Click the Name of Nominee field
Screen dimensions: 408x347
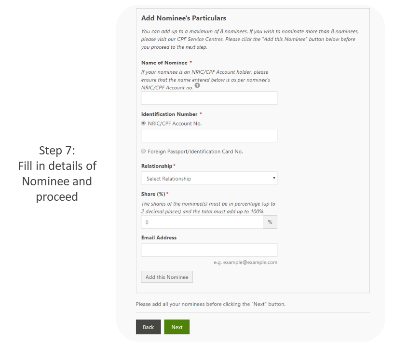pos(209,98)
